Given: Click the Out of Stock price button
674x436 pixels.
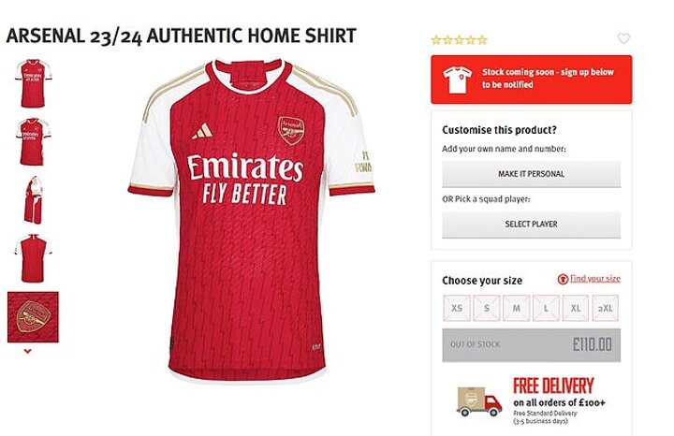Looking at the screenshot, I should tap(531, 344).
